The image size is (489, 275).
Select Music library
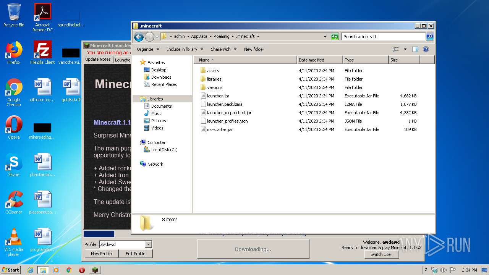[156, 113]
